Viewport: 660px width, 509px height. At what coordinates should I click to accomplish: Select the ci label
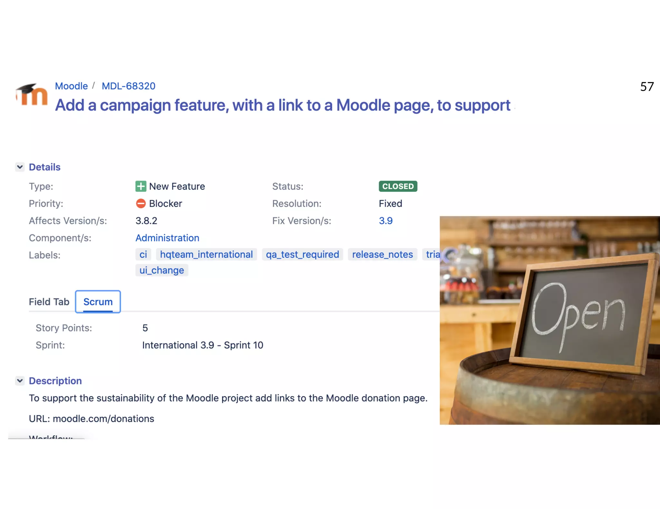[x=143, y=254]
